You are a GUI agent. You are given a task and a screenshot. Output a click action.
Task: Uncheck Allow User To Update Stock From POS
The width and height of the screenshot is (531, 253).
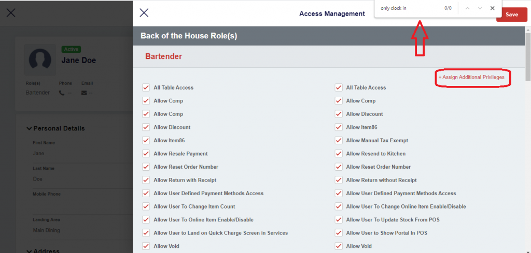point(338,219)
